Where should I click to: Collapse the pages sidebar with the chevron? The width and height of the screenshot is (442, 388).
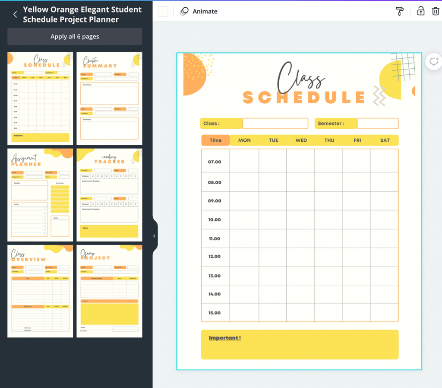point(154,236)
